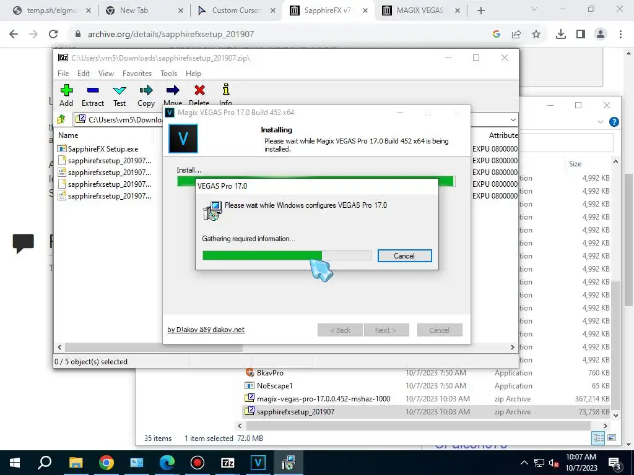The height and width of the screenshot is (475, 634).
Task: Open Windows taskbar search
Action: pos(45,463)
